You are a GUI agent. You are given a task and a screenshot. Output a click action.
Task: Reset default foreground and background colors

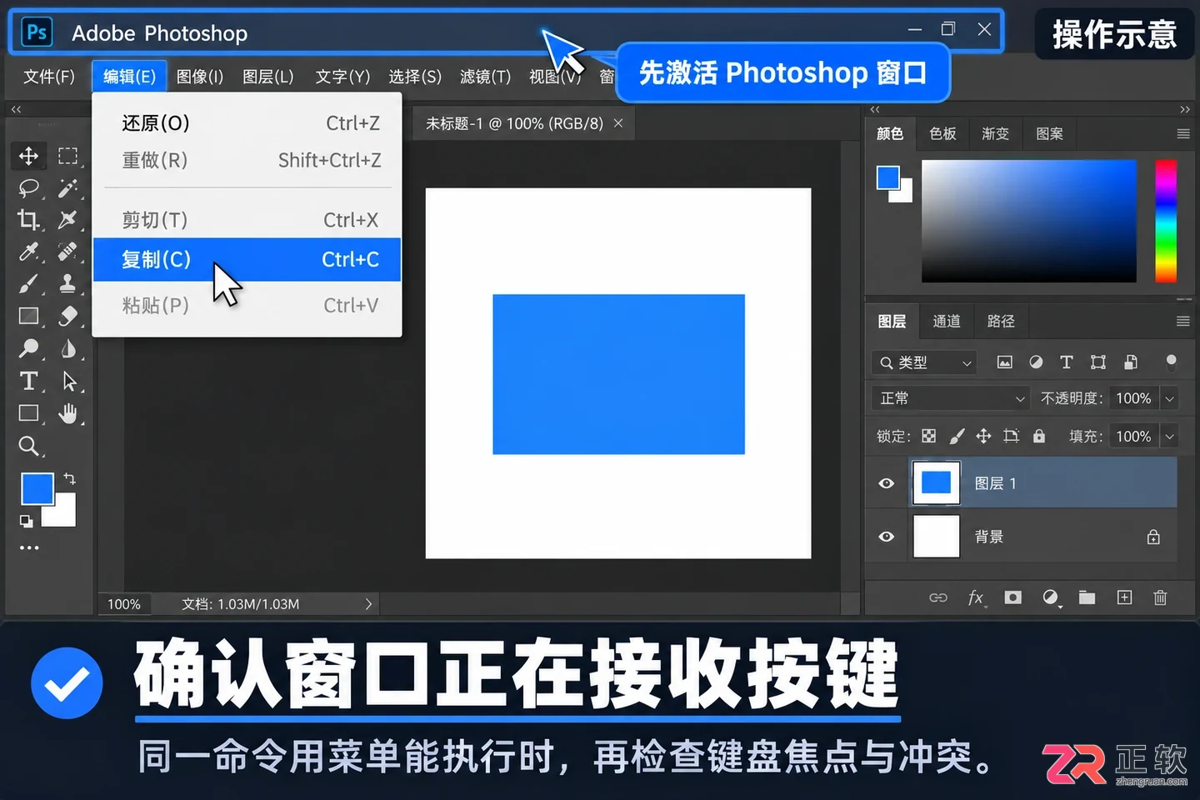coord(27,521)
